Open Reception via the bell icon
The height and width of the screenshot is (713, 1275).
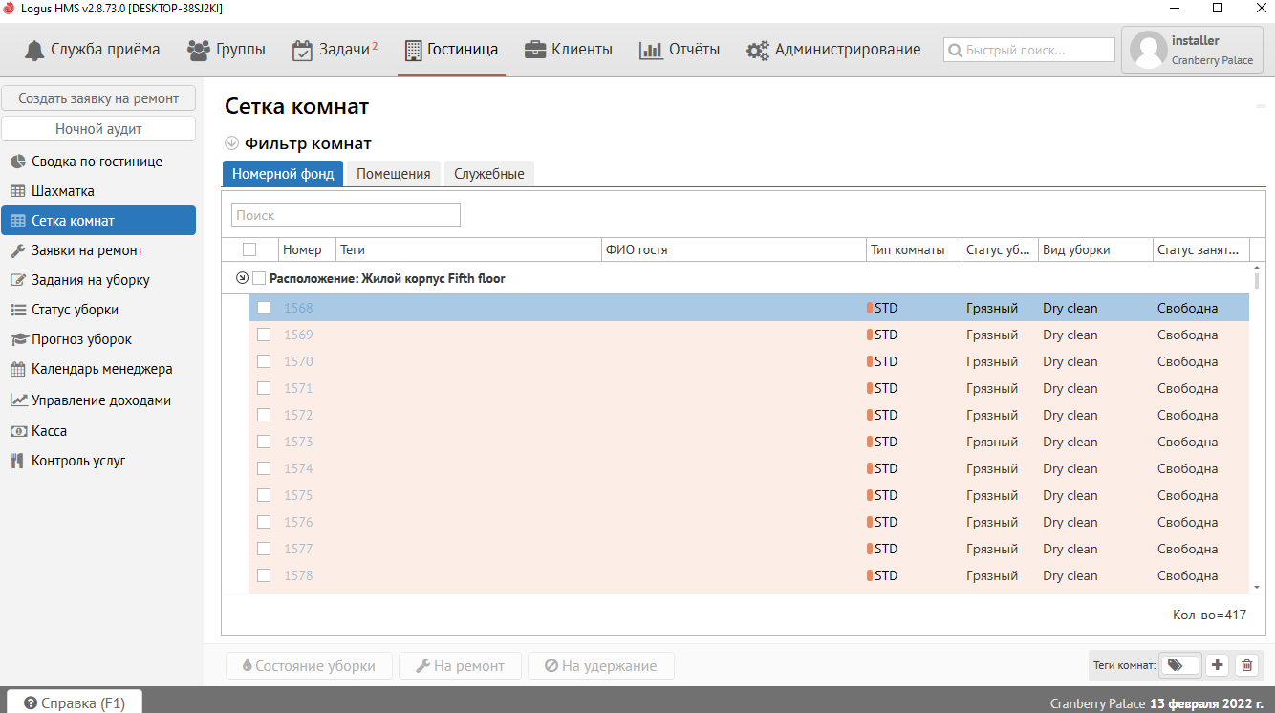(x=35, y=50)
